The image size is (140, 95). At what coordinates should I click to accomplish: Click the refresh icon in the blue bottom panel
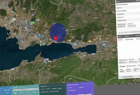tap(10, 88)
